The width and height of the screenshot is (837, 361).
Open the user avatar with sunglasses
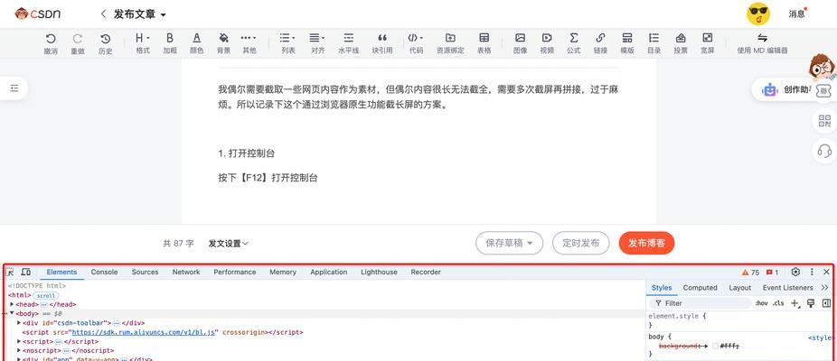pos(758,14)
